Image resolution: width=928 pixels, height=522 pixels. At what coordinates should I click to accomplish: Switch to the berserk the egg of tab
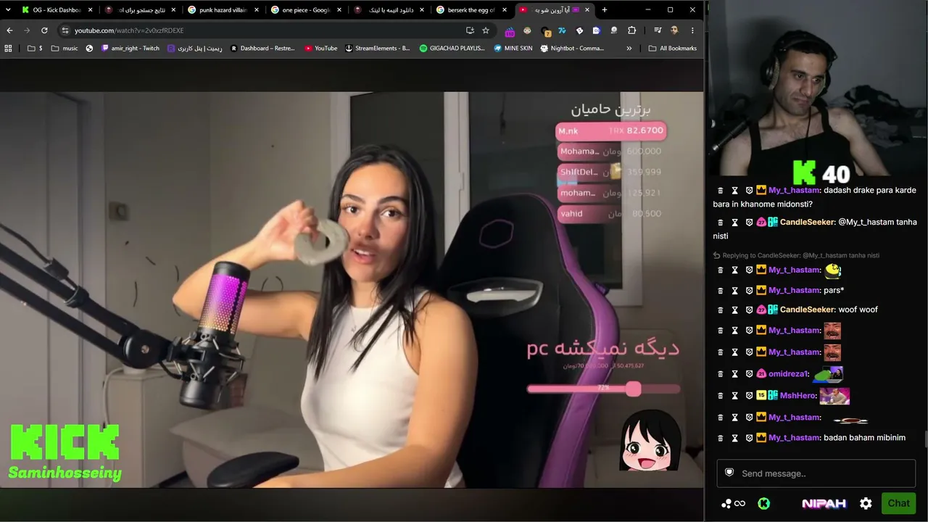(x=471, y=10)
